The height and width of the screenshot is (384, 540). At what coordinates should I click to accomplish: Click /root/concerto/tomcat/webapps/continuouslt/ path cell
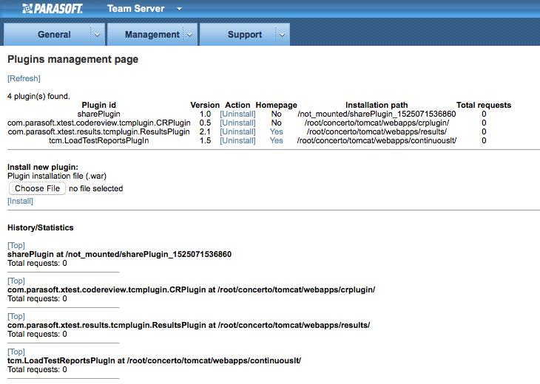click(x=377, y=141)
